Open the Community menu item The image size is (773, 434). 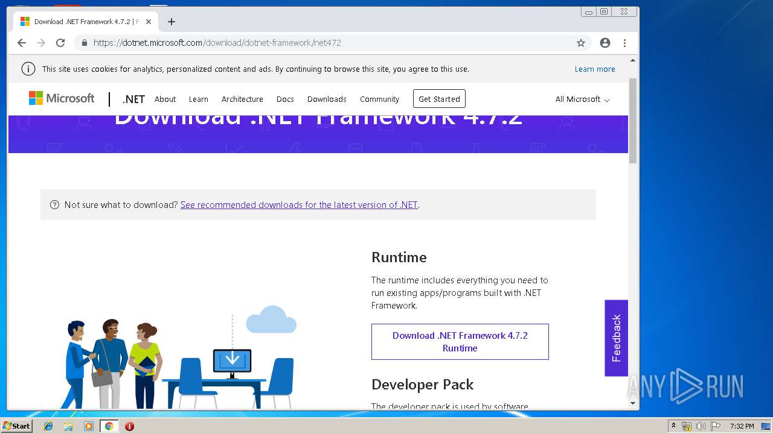379,99
